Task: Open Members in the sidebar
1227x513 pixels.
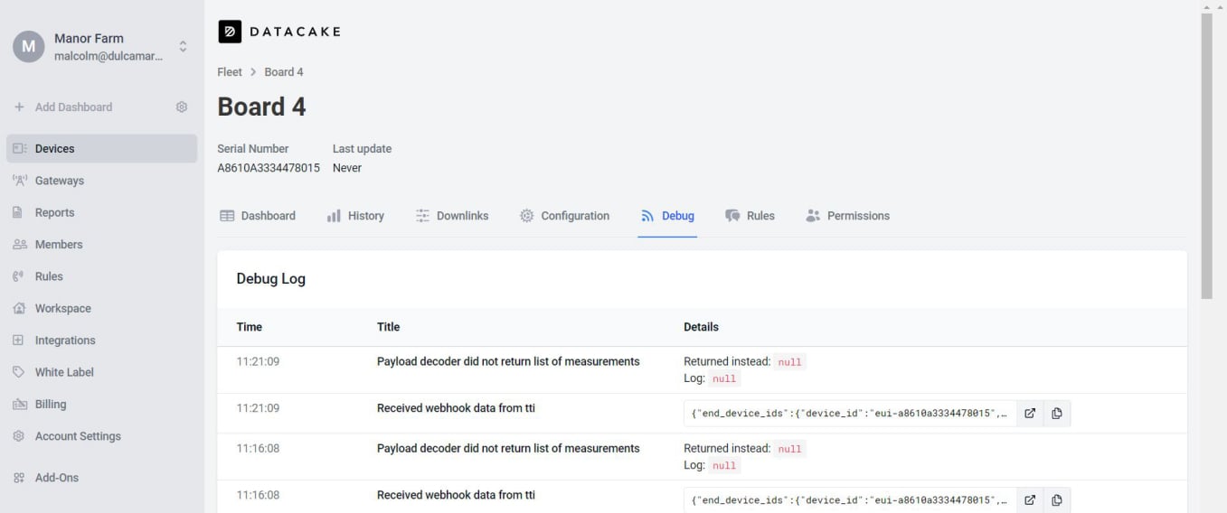Action: click(101, 245)
